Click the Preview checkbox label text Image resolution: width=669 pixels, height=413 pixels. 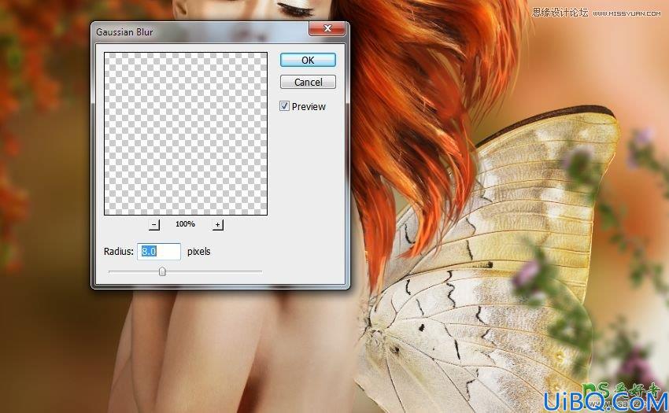(309, 107)
